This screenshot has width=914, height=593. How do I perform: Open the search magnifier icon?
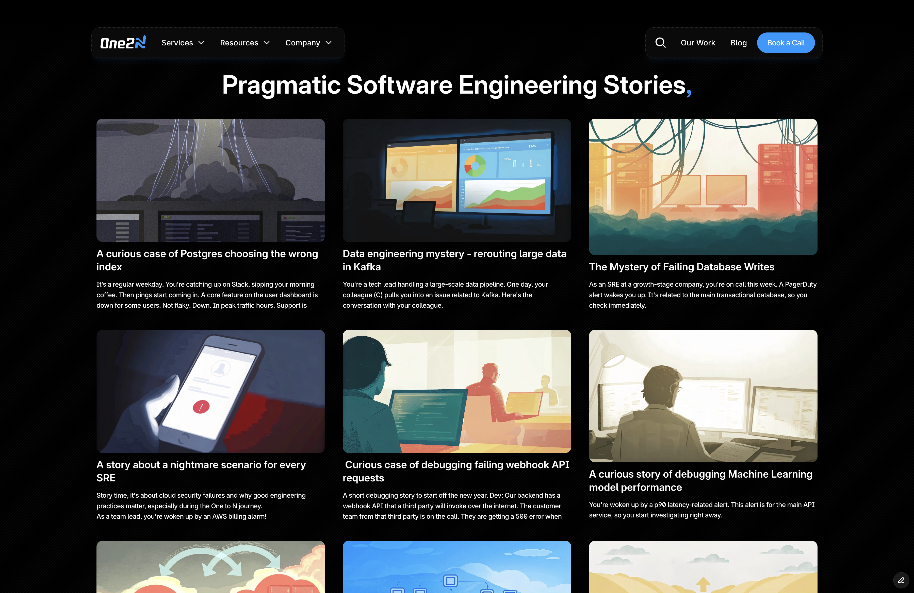click(x=661, y=43)
